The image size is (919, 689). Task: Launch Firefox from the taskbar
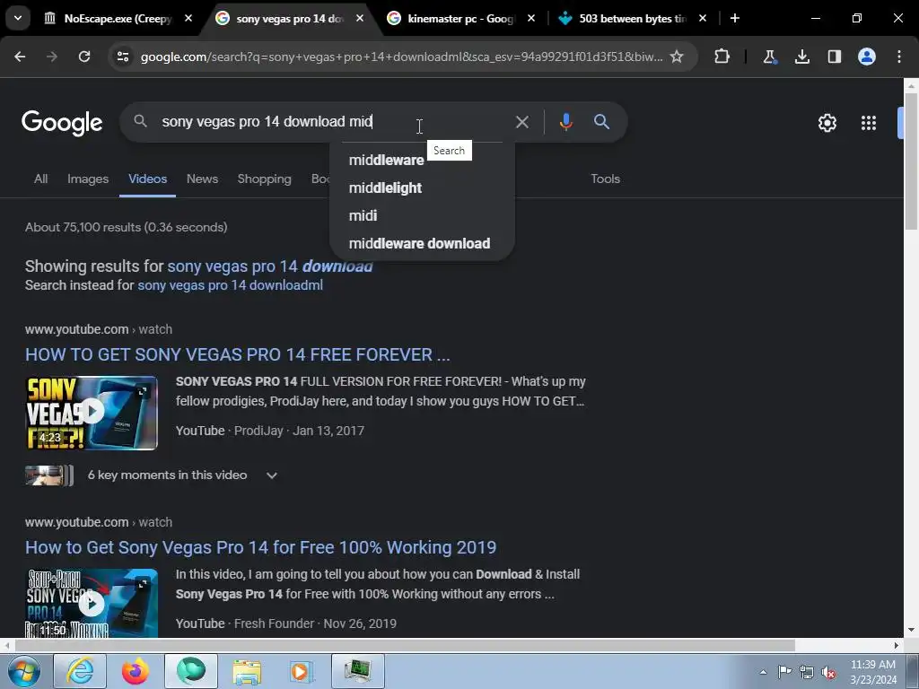point(135,671)
